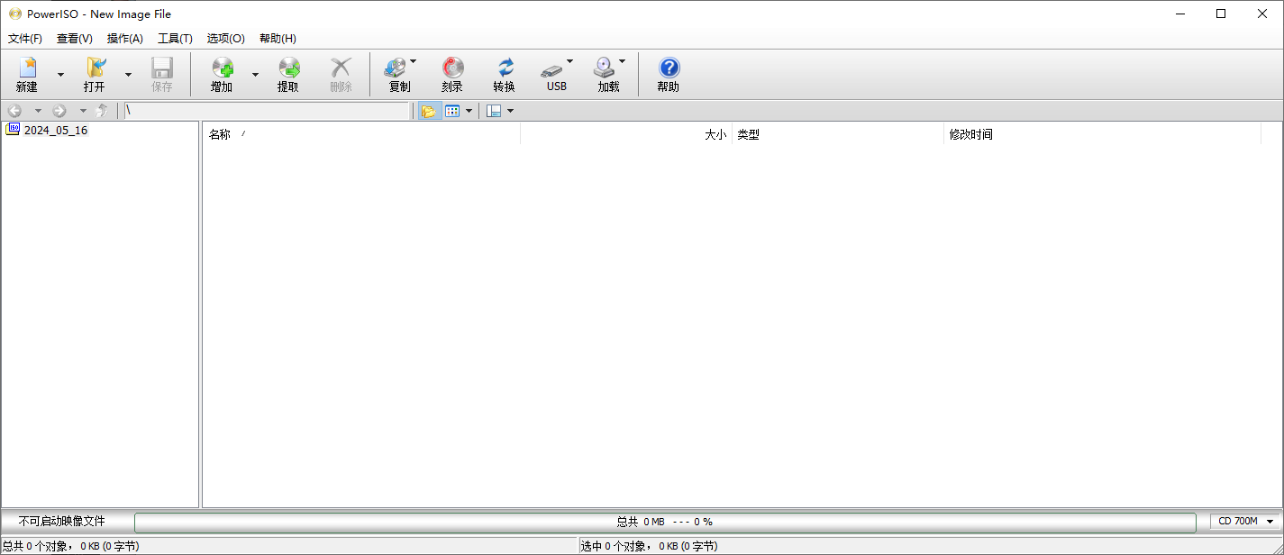Open the 工具(T) menu
Screen dimensions: 1284x555
click(x=175, y=39)
